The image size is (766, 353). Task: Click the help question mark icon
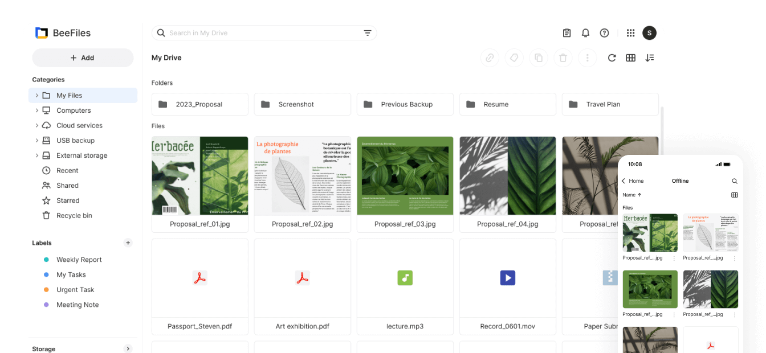tap(604, 33)
